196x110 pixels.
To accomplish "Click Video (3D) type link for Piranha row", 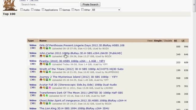I will [x=33, y=62].
